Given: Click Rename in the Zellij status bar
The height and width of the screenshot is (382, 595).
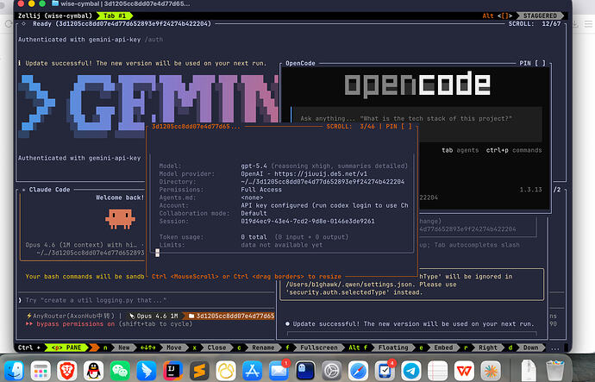Looking at the screenshot, I should point(263,348).
